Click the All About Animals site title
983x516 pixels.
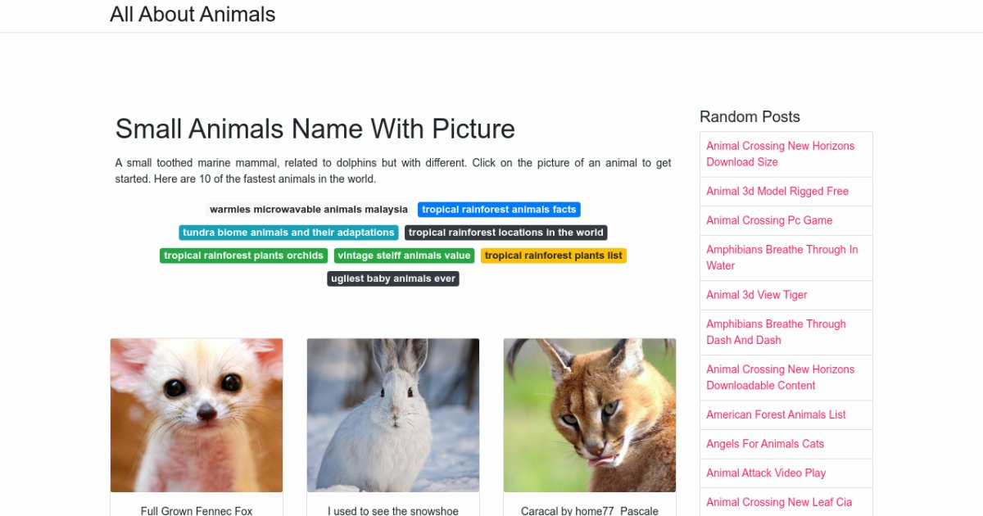193,15
